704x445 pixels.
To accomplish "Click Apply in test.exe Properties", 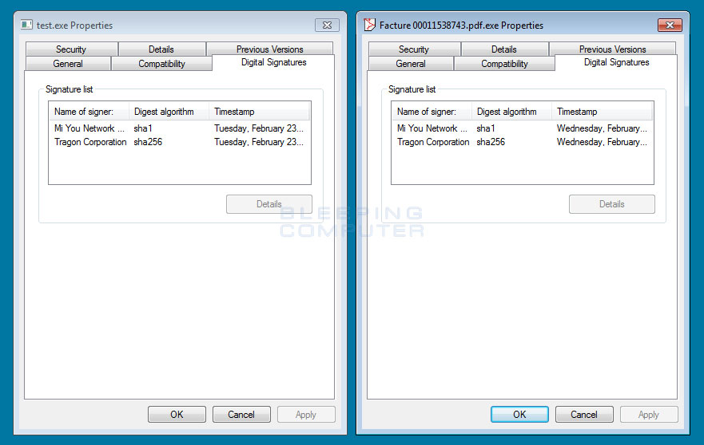I will click(306, 415).
